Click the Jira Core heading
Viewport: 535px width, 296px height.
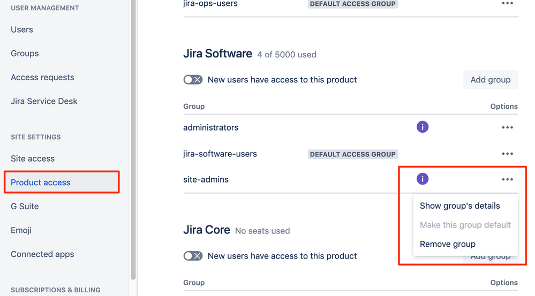(206, 230)
